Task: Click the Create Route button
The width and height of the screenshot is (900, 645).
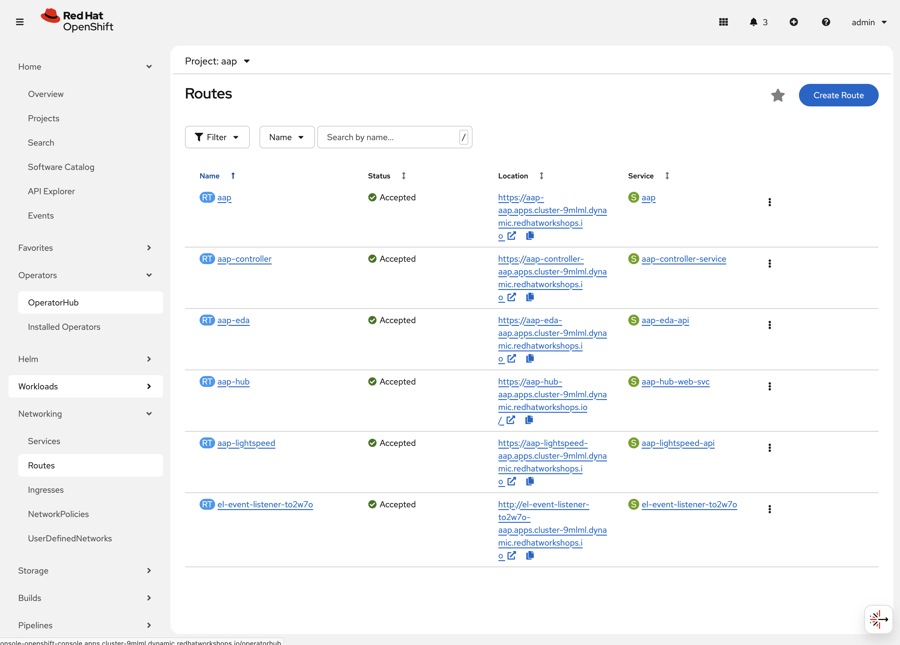Action: click(838, 95)
